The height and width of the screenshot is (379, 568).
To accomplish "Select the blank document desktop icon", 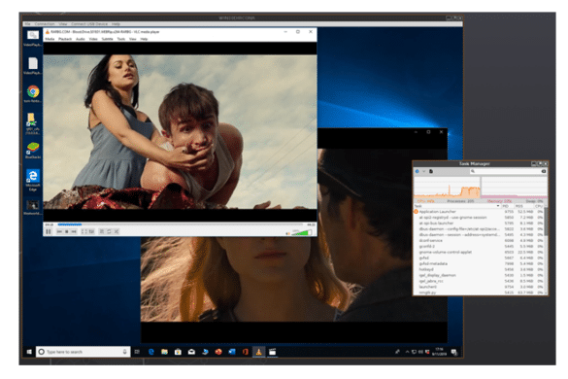I will (33, 66).
